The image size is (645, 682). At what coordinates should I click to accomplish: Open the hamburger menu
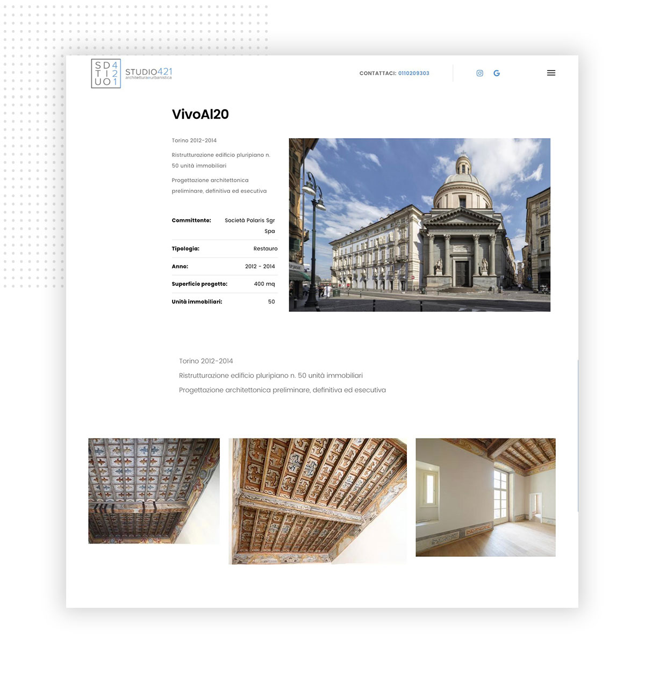[551, 73]
